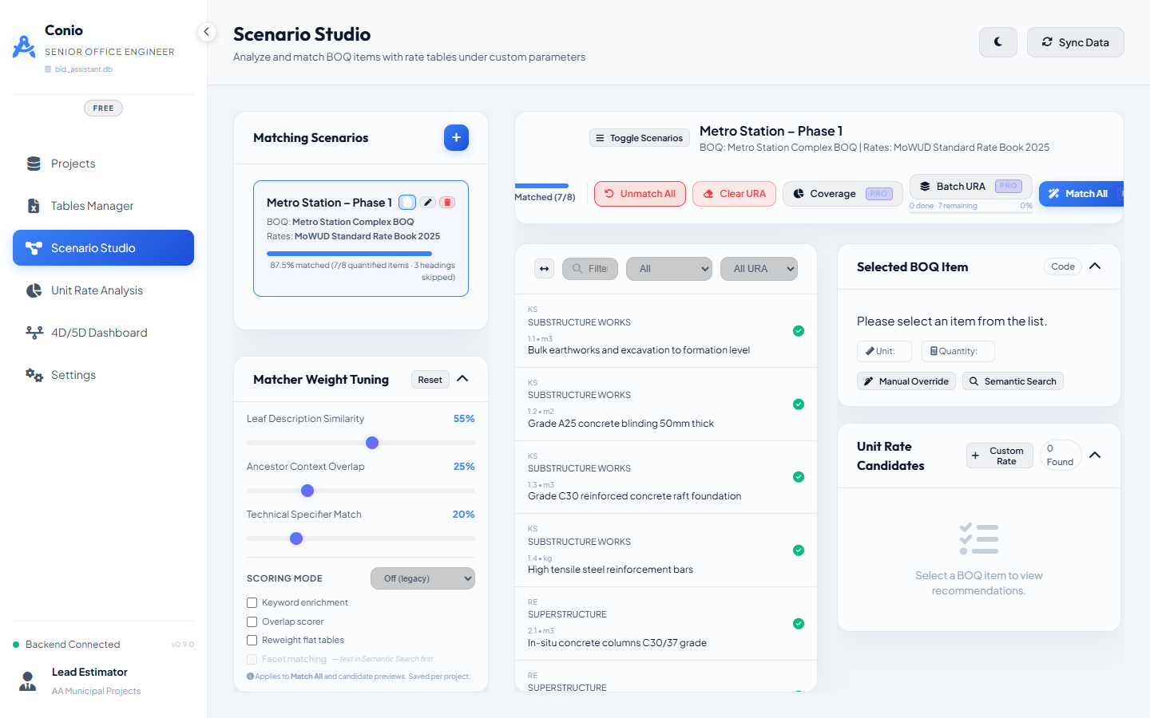Select the Bulk earthworks and excavation BOQ row
Viewport: 1150px width, 718px height.
(666, 331)
